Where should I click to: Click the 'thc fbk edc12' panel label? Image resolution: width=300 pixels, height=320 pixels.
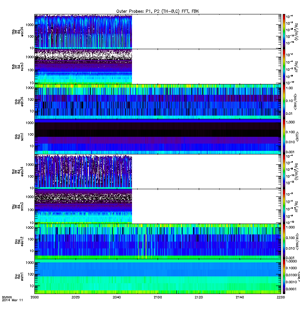click(x=19, y=241)
